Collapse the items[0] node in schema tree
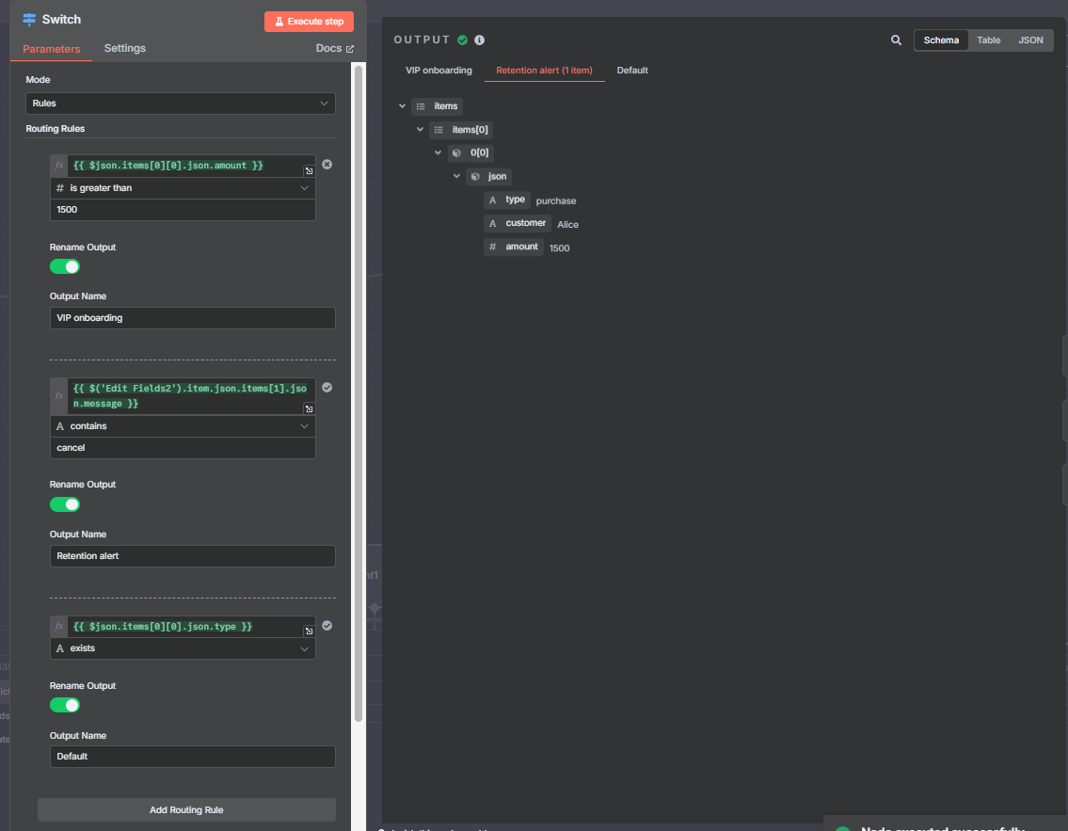 (x=421, y=130)
